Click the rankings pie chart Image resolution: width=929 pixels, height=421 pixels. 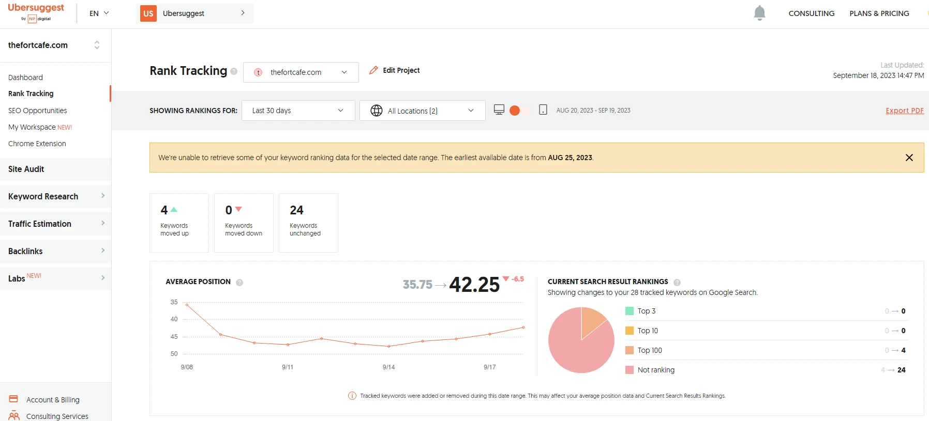(x=581, y=340)
